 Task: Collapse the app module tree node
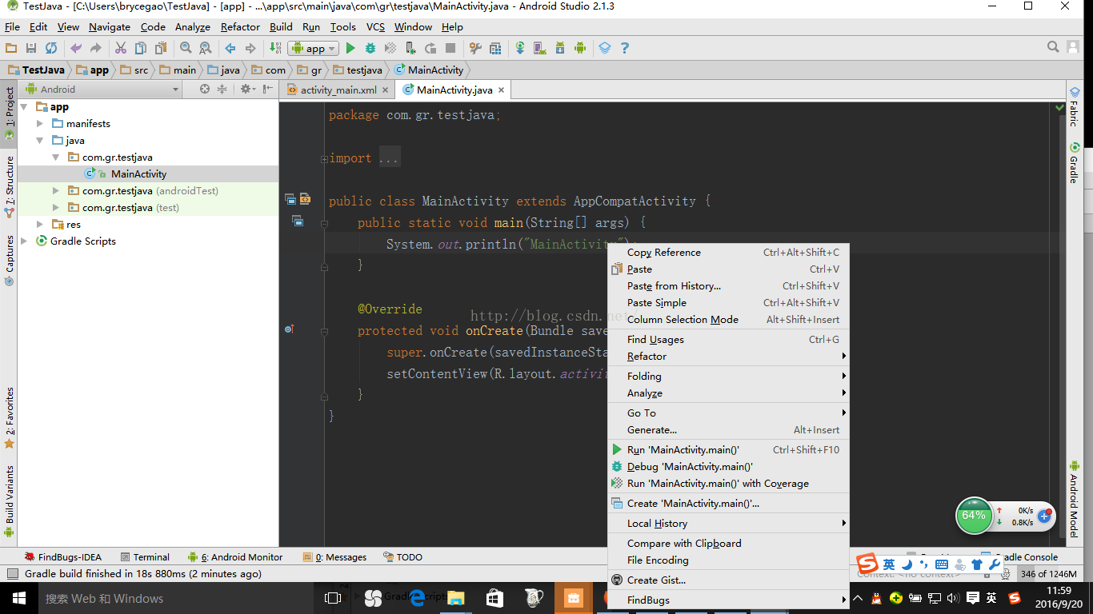click(x=24, y=107)
